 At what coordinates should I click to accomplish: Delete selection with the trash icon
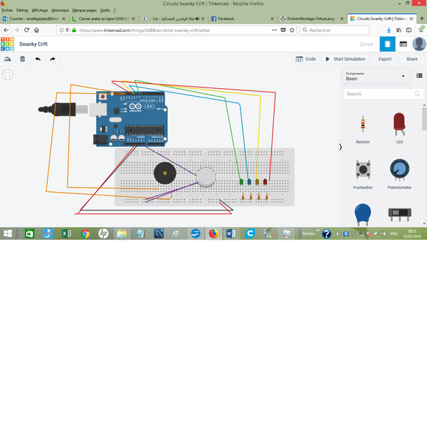pyautogui.click(x=22, y=59)
